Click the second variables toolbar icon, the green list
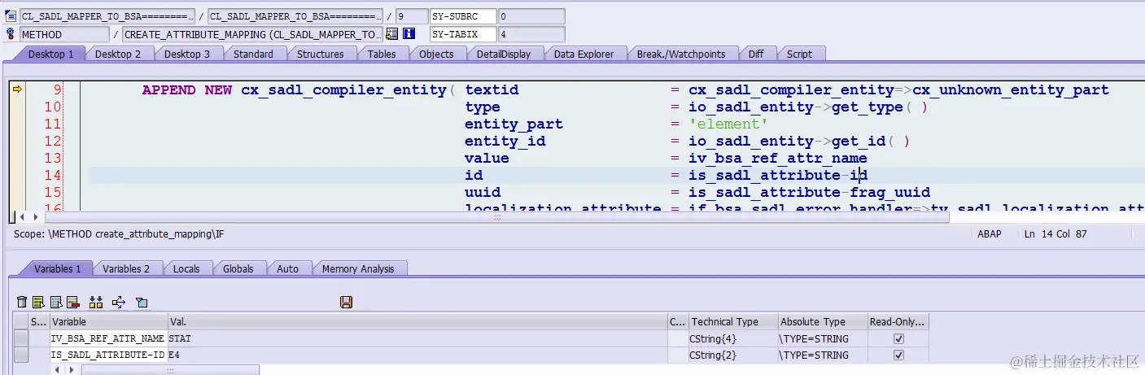The height and width of the screenshot is (375, 1145). point(38,303)
